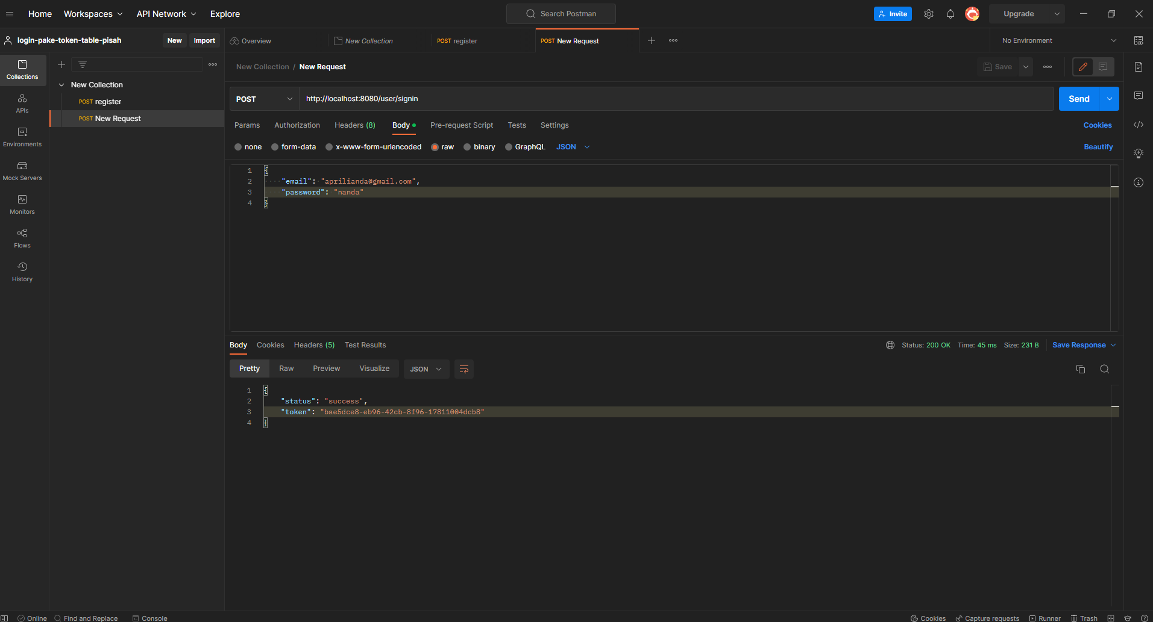
Task: Click the Invite button
Action: pos(893,14)
